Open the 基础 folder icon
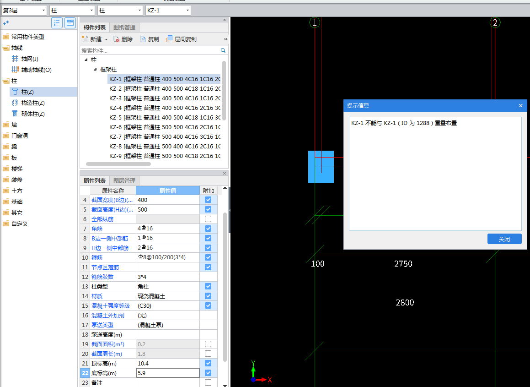Image resolution: width=530 pixels, height=387 pixels. click(x=6, y=202)
